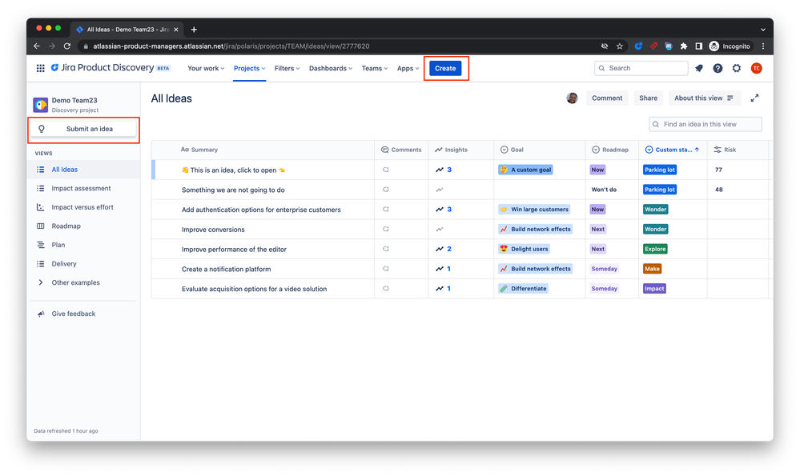
Task: Open the notifications bell icon
Action: tap(699, 68)
